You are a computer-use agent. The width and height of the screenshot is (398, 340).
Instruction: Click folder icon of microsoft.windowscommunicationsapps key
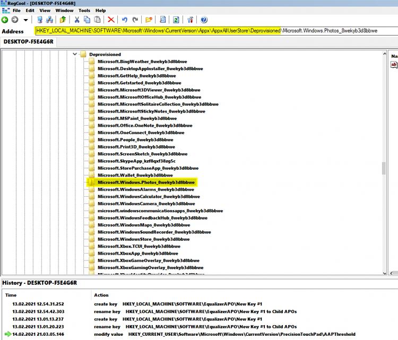coord(92,211)
